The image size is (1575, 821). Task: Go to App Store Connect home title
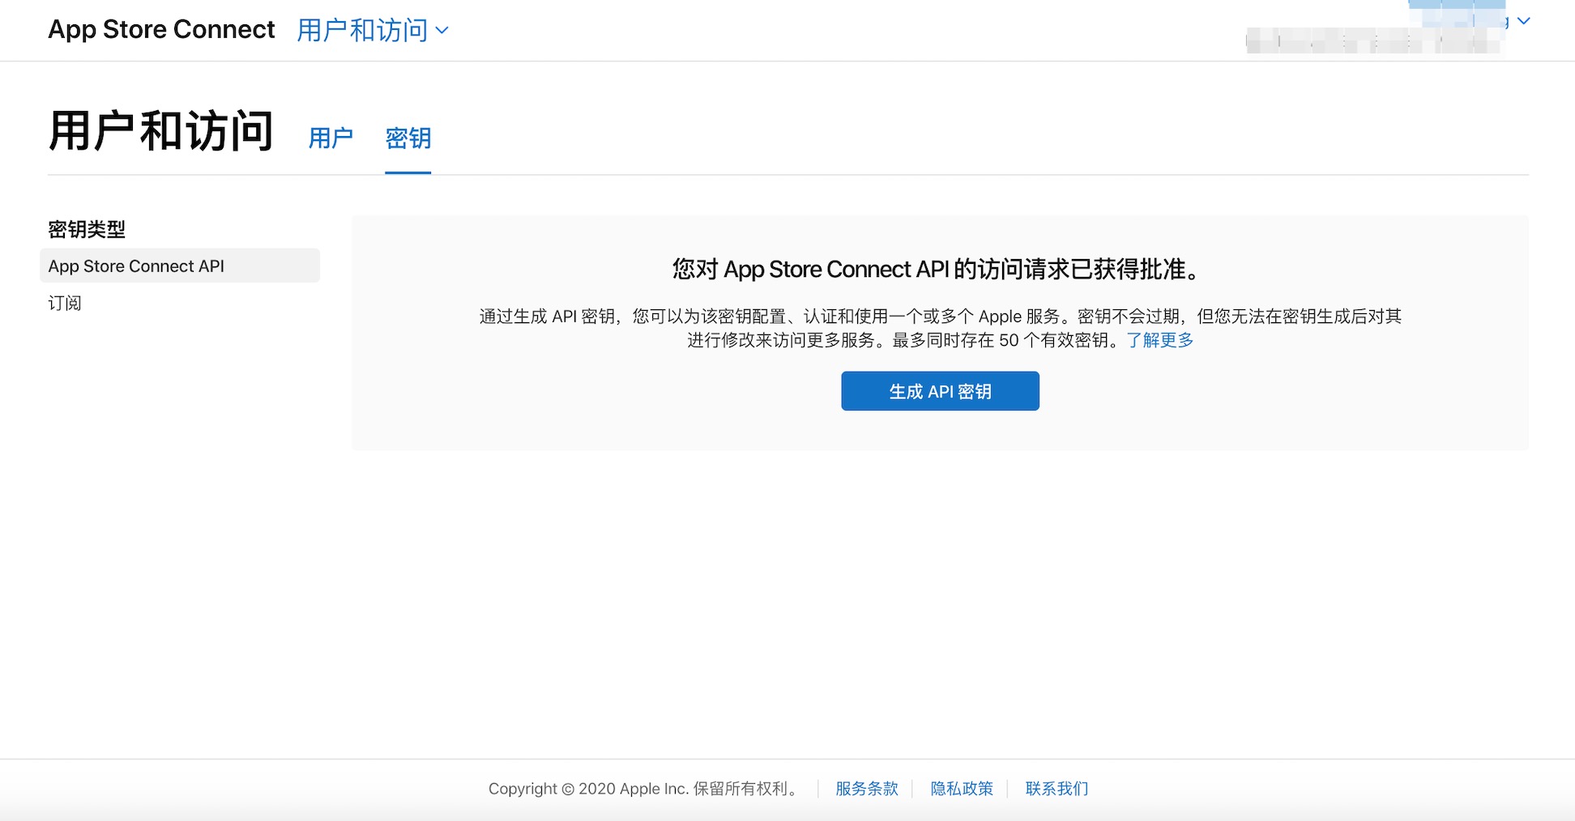tap(161, 29)
